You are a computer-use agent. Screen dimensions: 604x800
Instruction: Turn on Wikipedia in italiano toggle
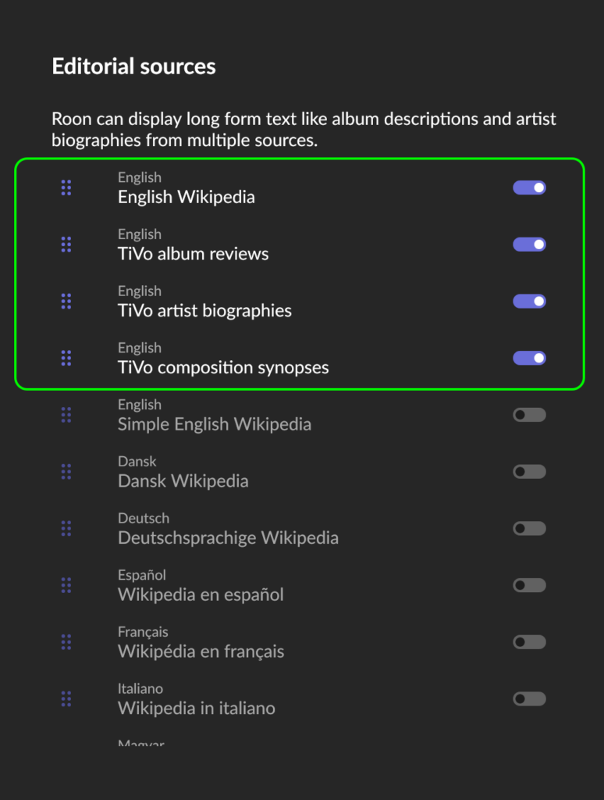click(x=529, y=698)
